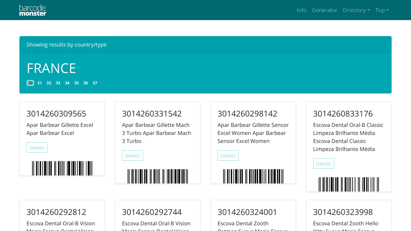411x231 pixels.
Task: Click barcode number 3014260309565
Action: point(56,114)
